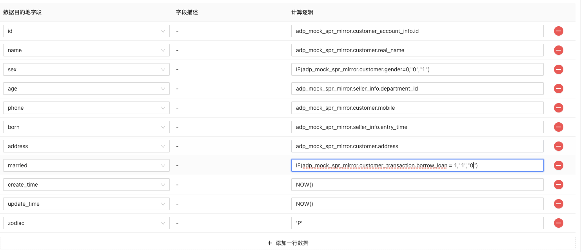
Task: Click the create_time NOW() input field
Action: 417,185
